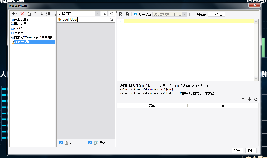Click the 值 column header
Image resolution: width=267 pixels, height=158 pixels.
223,106
